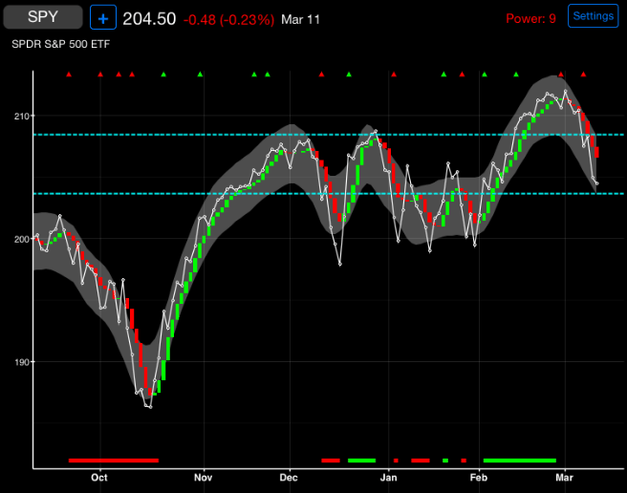627x493 pixels.
Task: Add symbol with the plus button
Action: tap(103, 17)
